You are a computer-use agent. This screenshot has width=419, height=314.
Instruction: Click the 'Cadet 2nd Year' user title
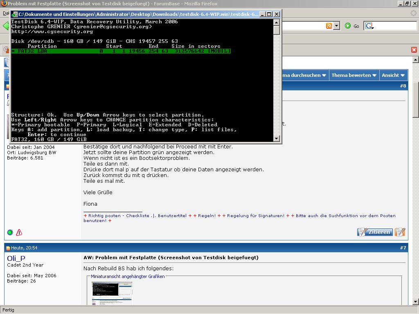pyautogui.click(x=25, y=265)
